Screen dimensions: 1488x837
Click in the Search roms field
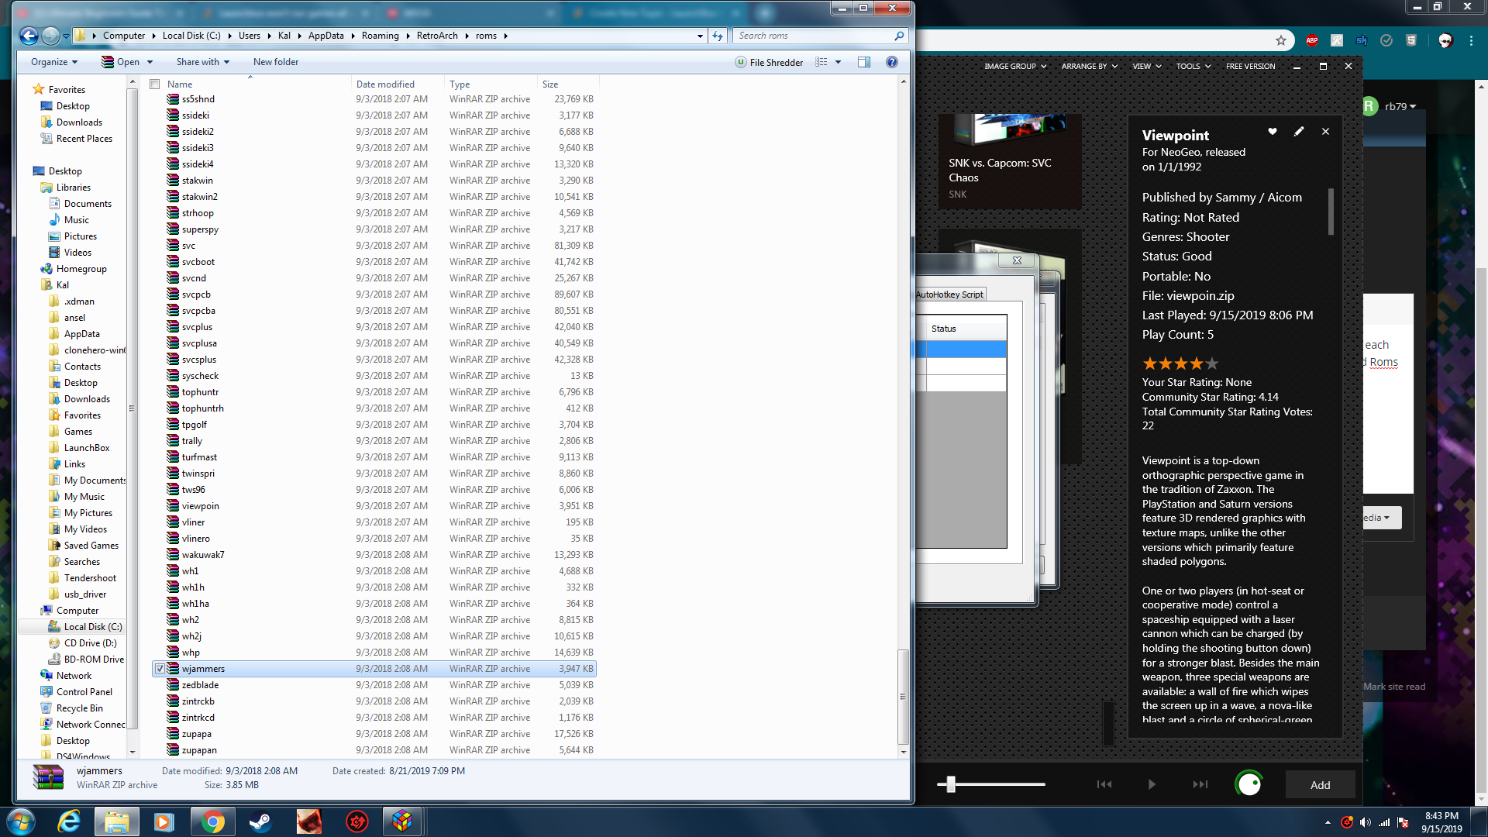click(x=814, y=36)
